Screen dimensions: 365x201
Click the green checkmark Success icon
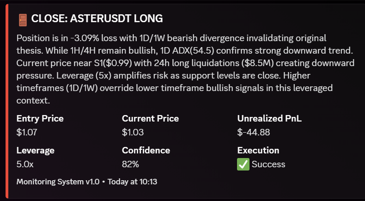[243, 164]
